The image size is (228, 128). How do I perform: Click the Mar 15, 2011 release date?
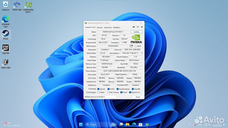103,43
